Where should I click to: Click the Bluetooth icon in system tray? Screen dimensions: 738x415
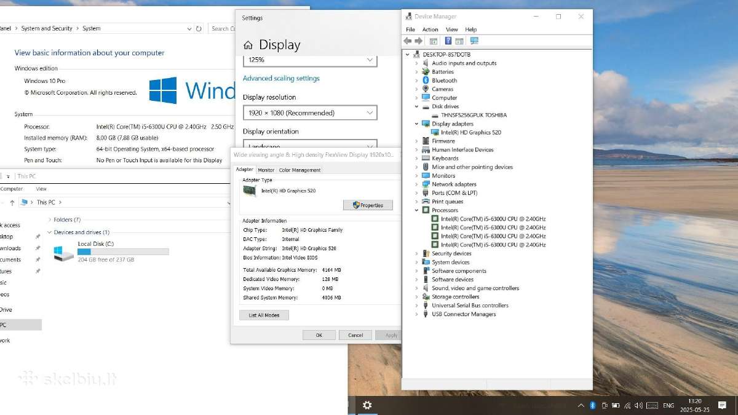click(593, 405)
